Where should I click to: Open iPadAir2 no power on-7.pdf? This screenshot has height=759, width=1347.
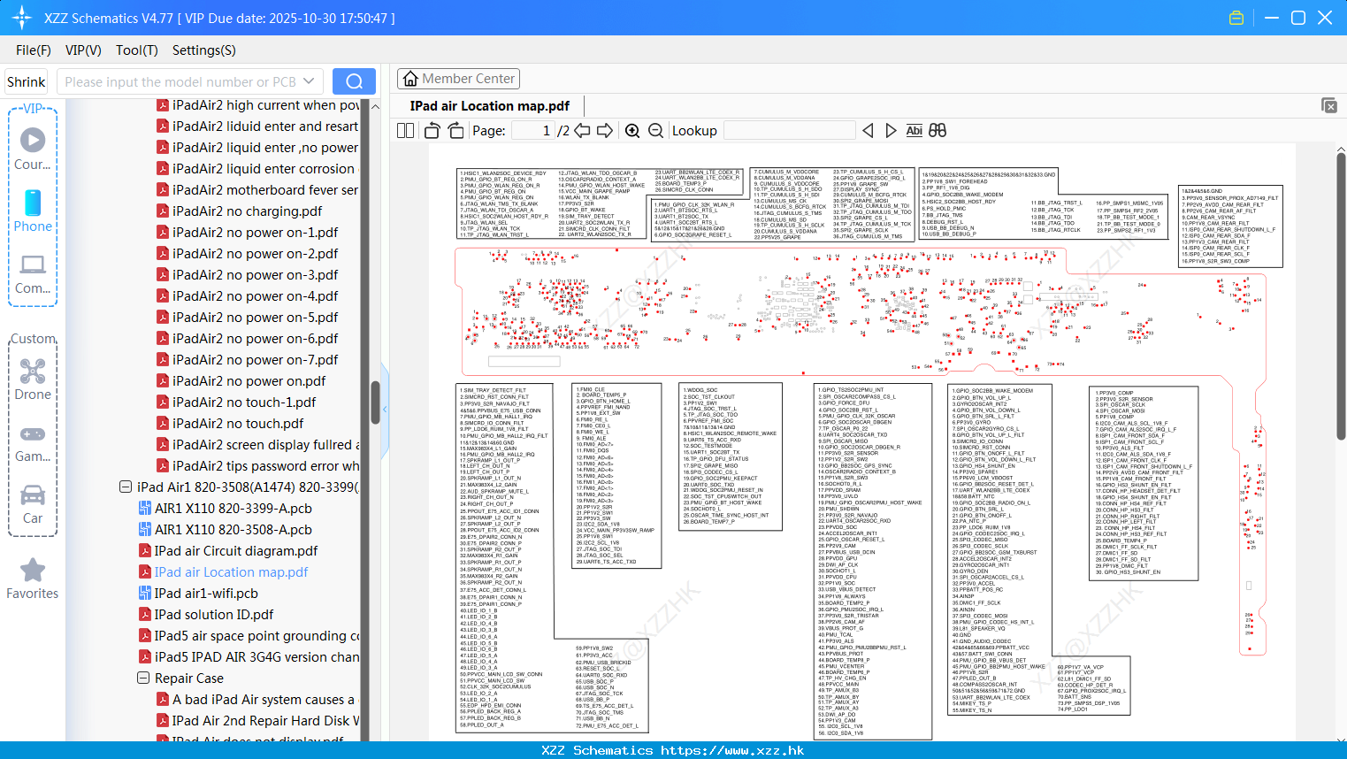point(255,359)
